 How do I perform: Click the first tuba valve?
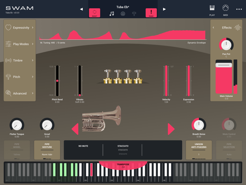tap(108, 76)
